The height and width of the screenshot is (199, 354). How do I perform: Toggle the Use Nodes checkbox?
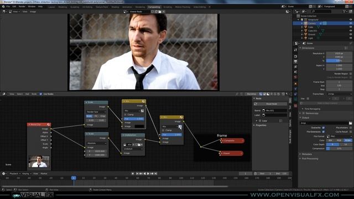tap(41, 94)
